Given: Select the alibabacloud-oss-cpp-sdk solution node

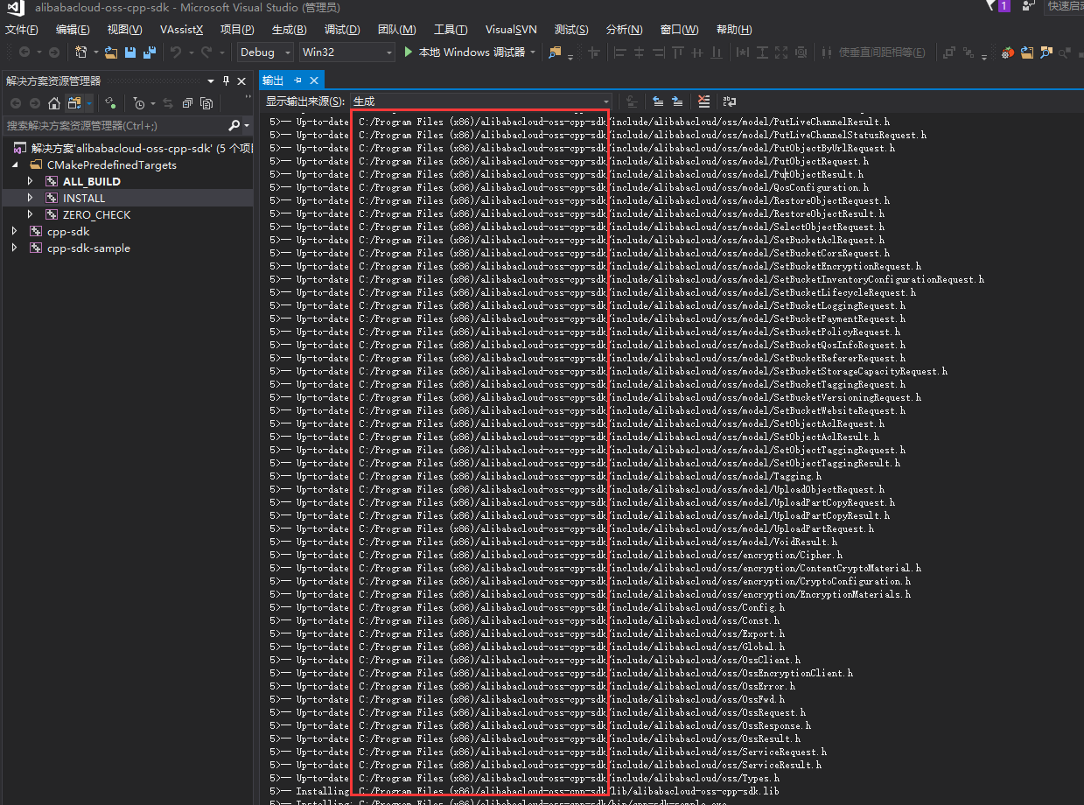Looking at the screenshot, I should (x=132, y=148).
